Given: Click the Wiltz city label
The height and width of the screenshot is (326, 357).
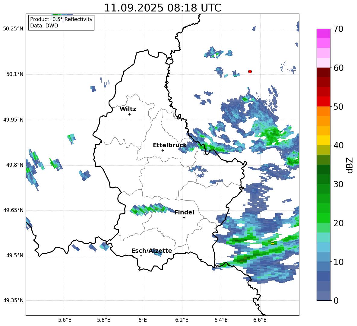Looking at the screenshot, I should point(128,109).
